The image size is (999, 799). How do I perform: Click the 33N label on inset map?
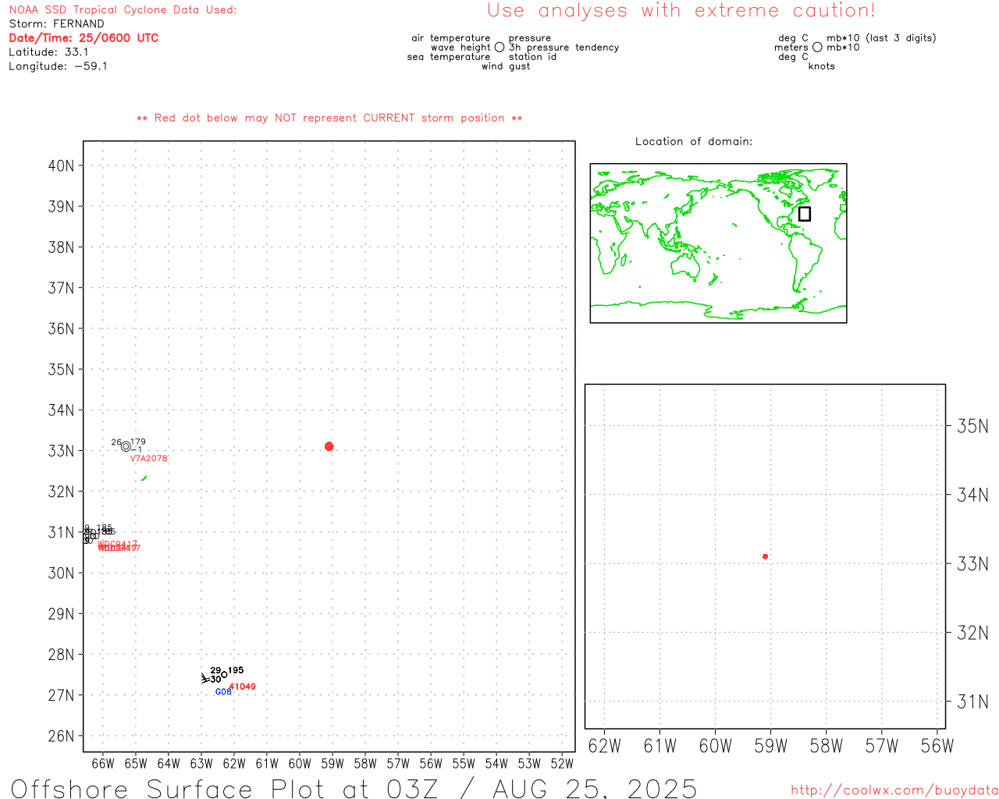click(972, 563)
